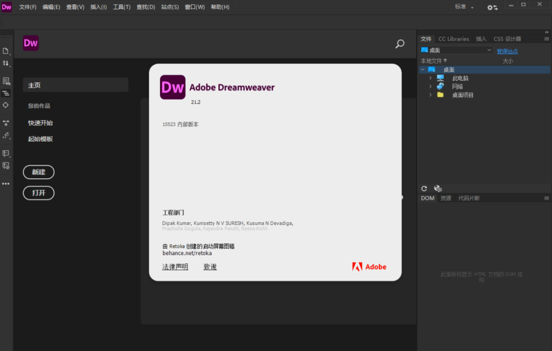
Task: Expand the 桌面项目 folder node
Action: pos(430,95)
